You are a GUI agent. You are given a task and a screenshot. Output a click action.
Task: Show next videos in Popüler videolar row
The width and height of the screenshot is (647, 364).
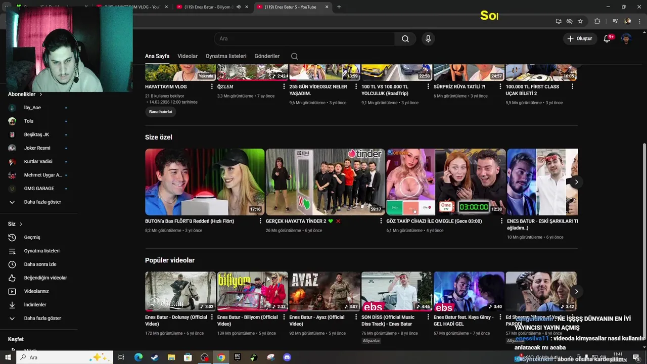click(576, 291)
